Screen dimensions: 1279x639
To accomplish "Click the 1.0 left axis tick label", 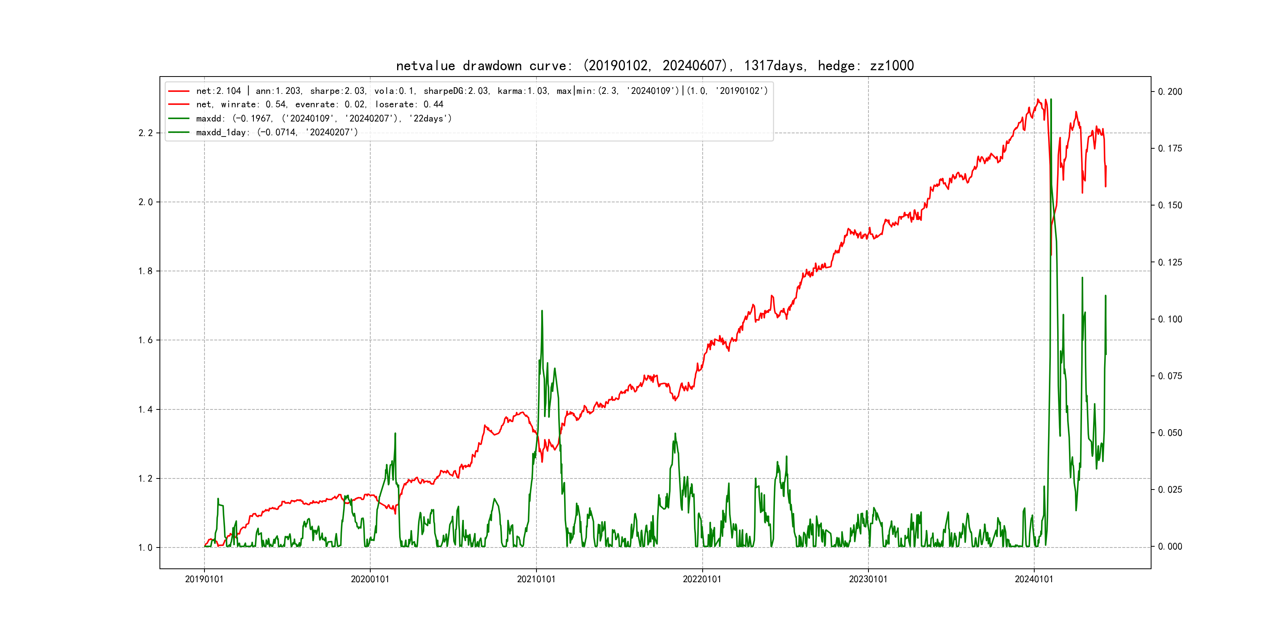I will [x=146, y=548].
